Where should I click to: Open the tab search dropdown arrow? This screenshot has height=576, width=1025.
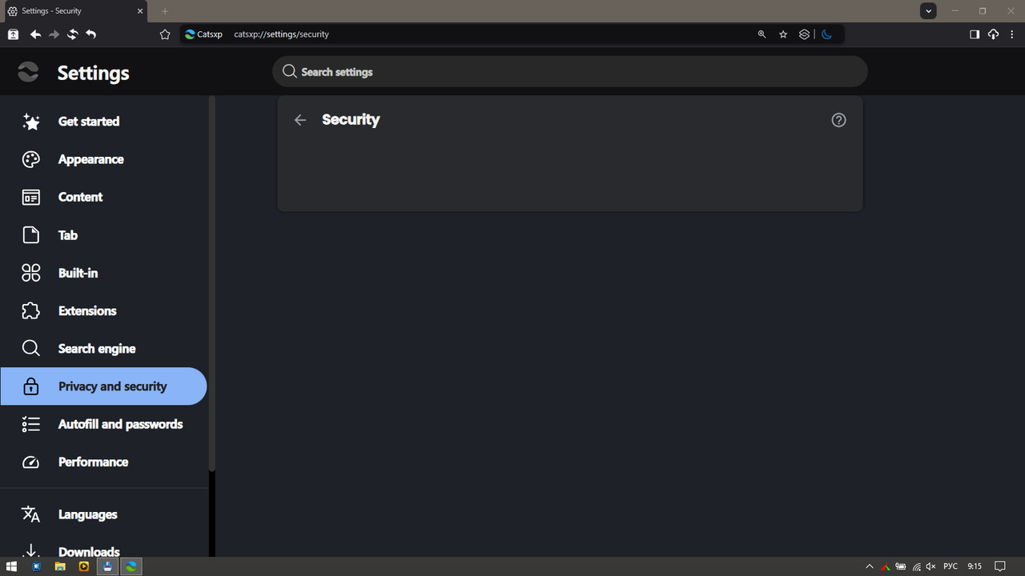click(x=928, y=11)
